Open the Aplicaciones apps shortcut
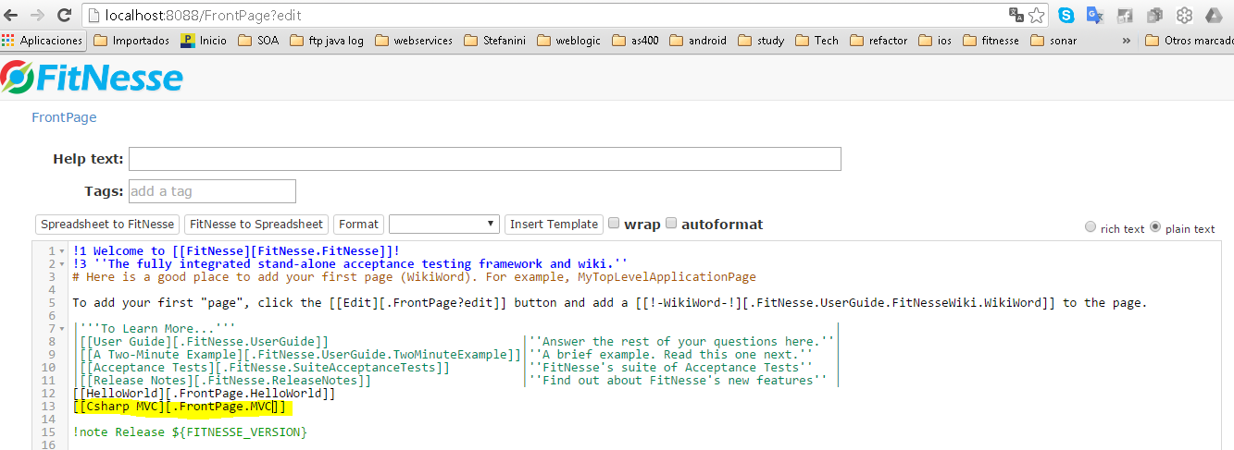 click(43, 41)
